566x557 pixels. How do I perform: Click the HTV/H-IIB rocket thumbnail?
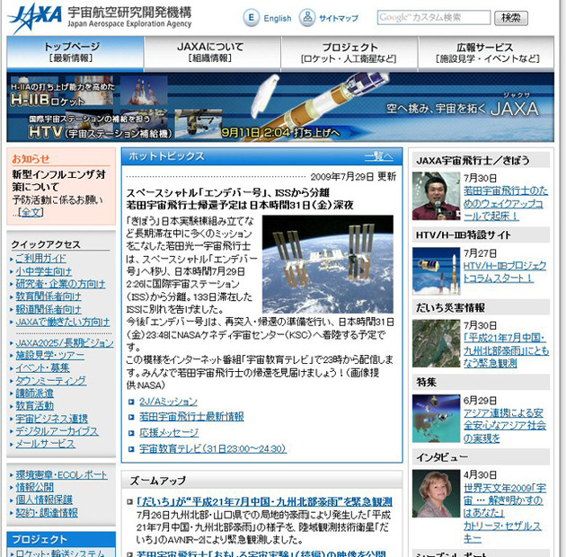tap(436, 271)
